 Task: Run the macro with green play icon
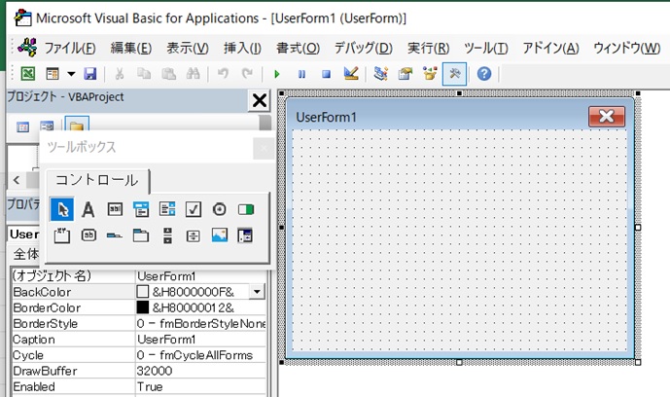pyautogui.click(x=277, y=74)
